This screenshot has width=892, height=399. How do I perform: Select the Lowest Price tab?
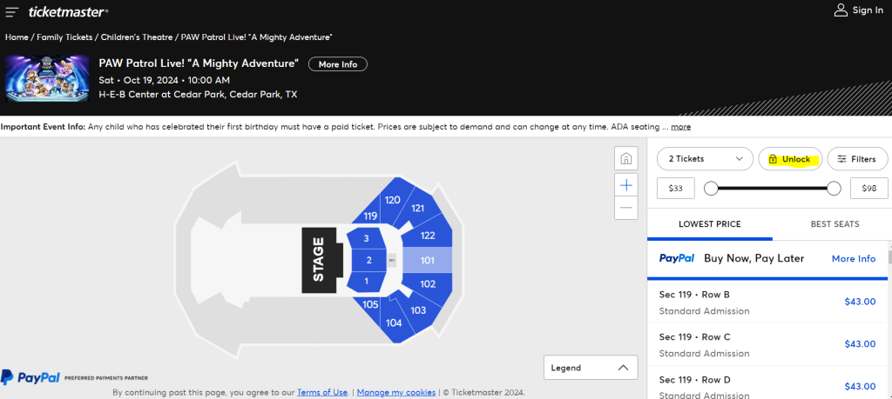(710, 224)
